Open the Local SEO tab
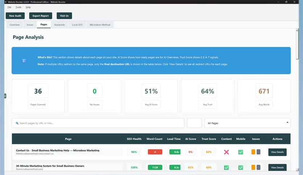 coord(77,25)
